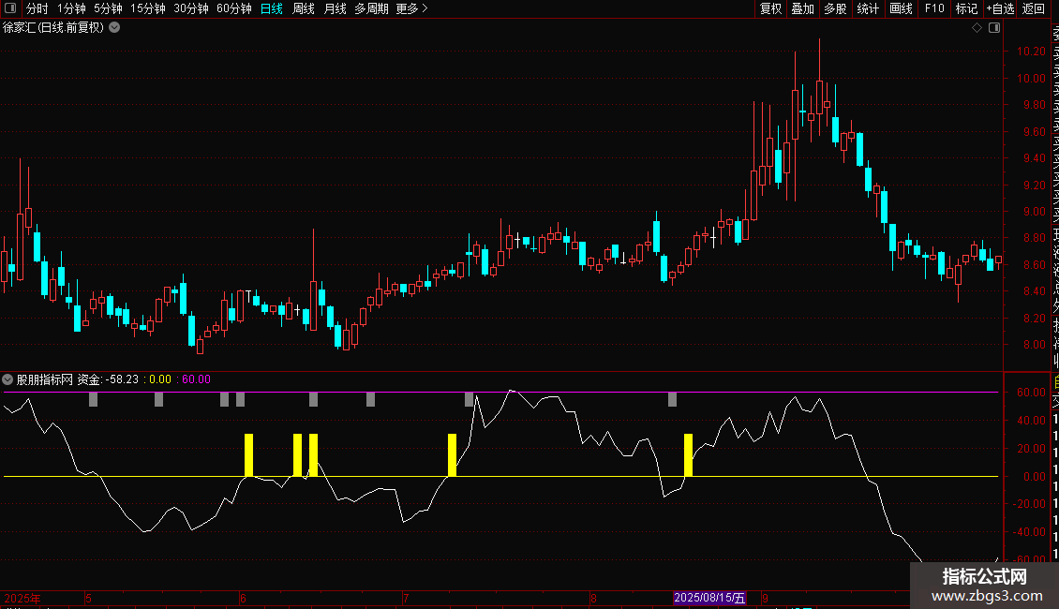
Task: Select the 60分钟 period tab
Action: point(233,8)
